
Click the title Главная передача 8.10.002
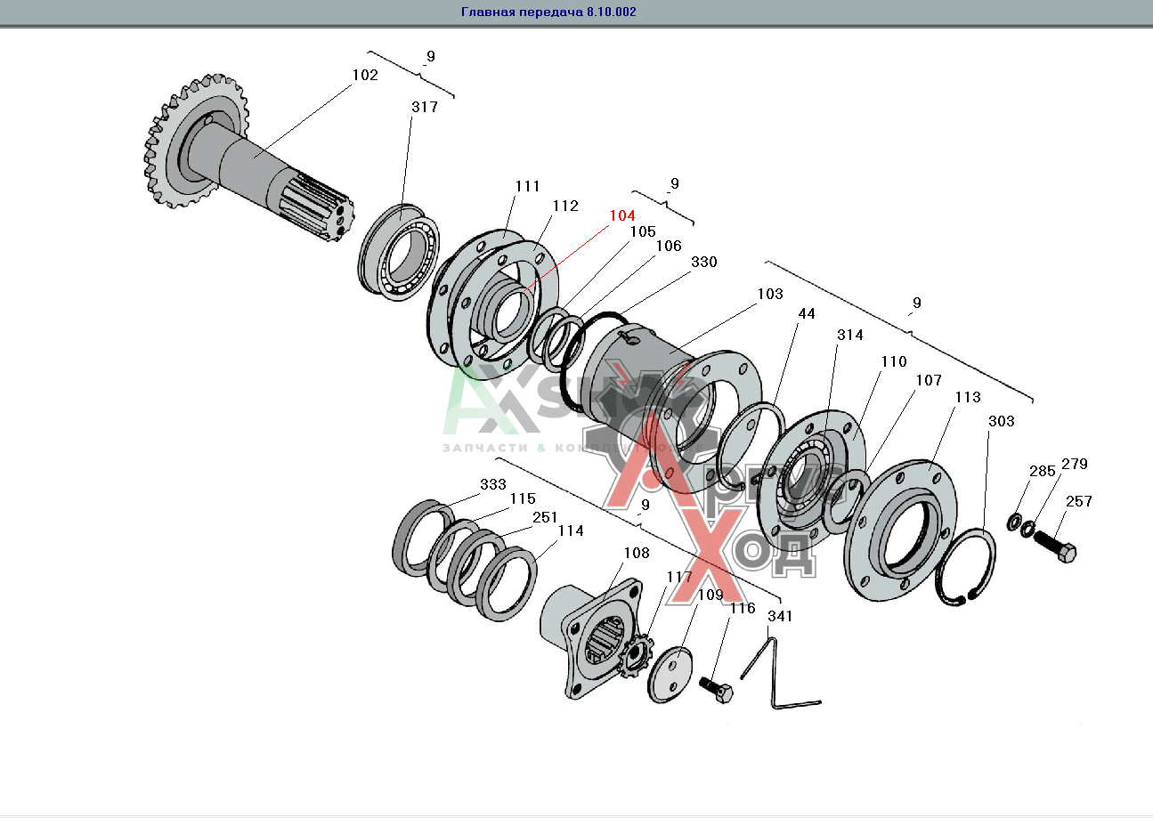(x=548, y=12)
